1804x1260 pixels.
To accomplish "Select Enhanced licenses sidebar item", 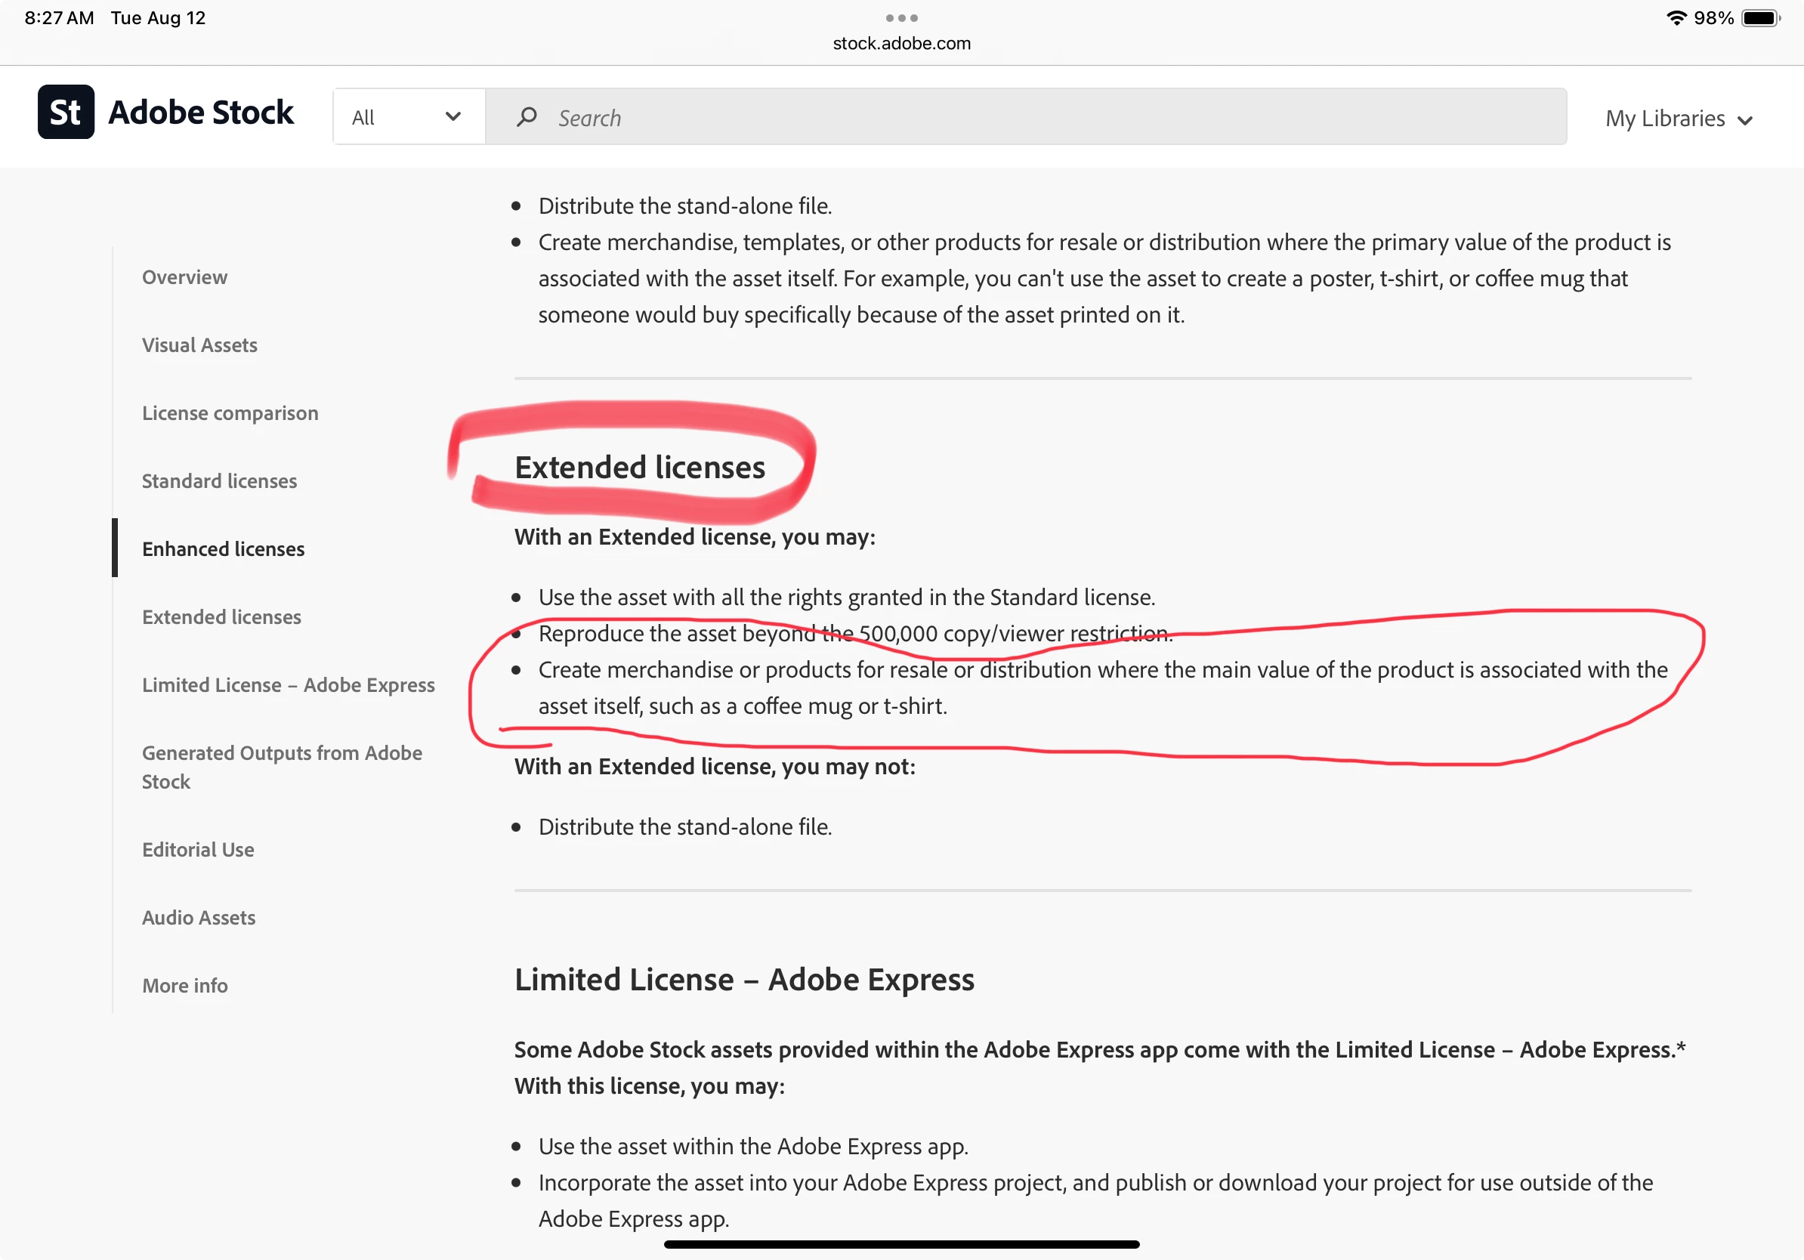I will 223,549.
